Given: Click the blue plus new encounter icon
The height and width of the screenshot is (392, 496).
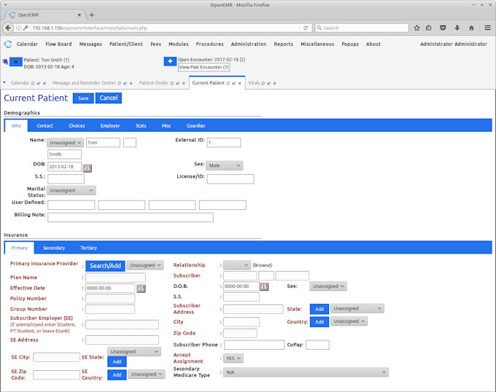Looking at the screenshot, I should coord(169,62).
